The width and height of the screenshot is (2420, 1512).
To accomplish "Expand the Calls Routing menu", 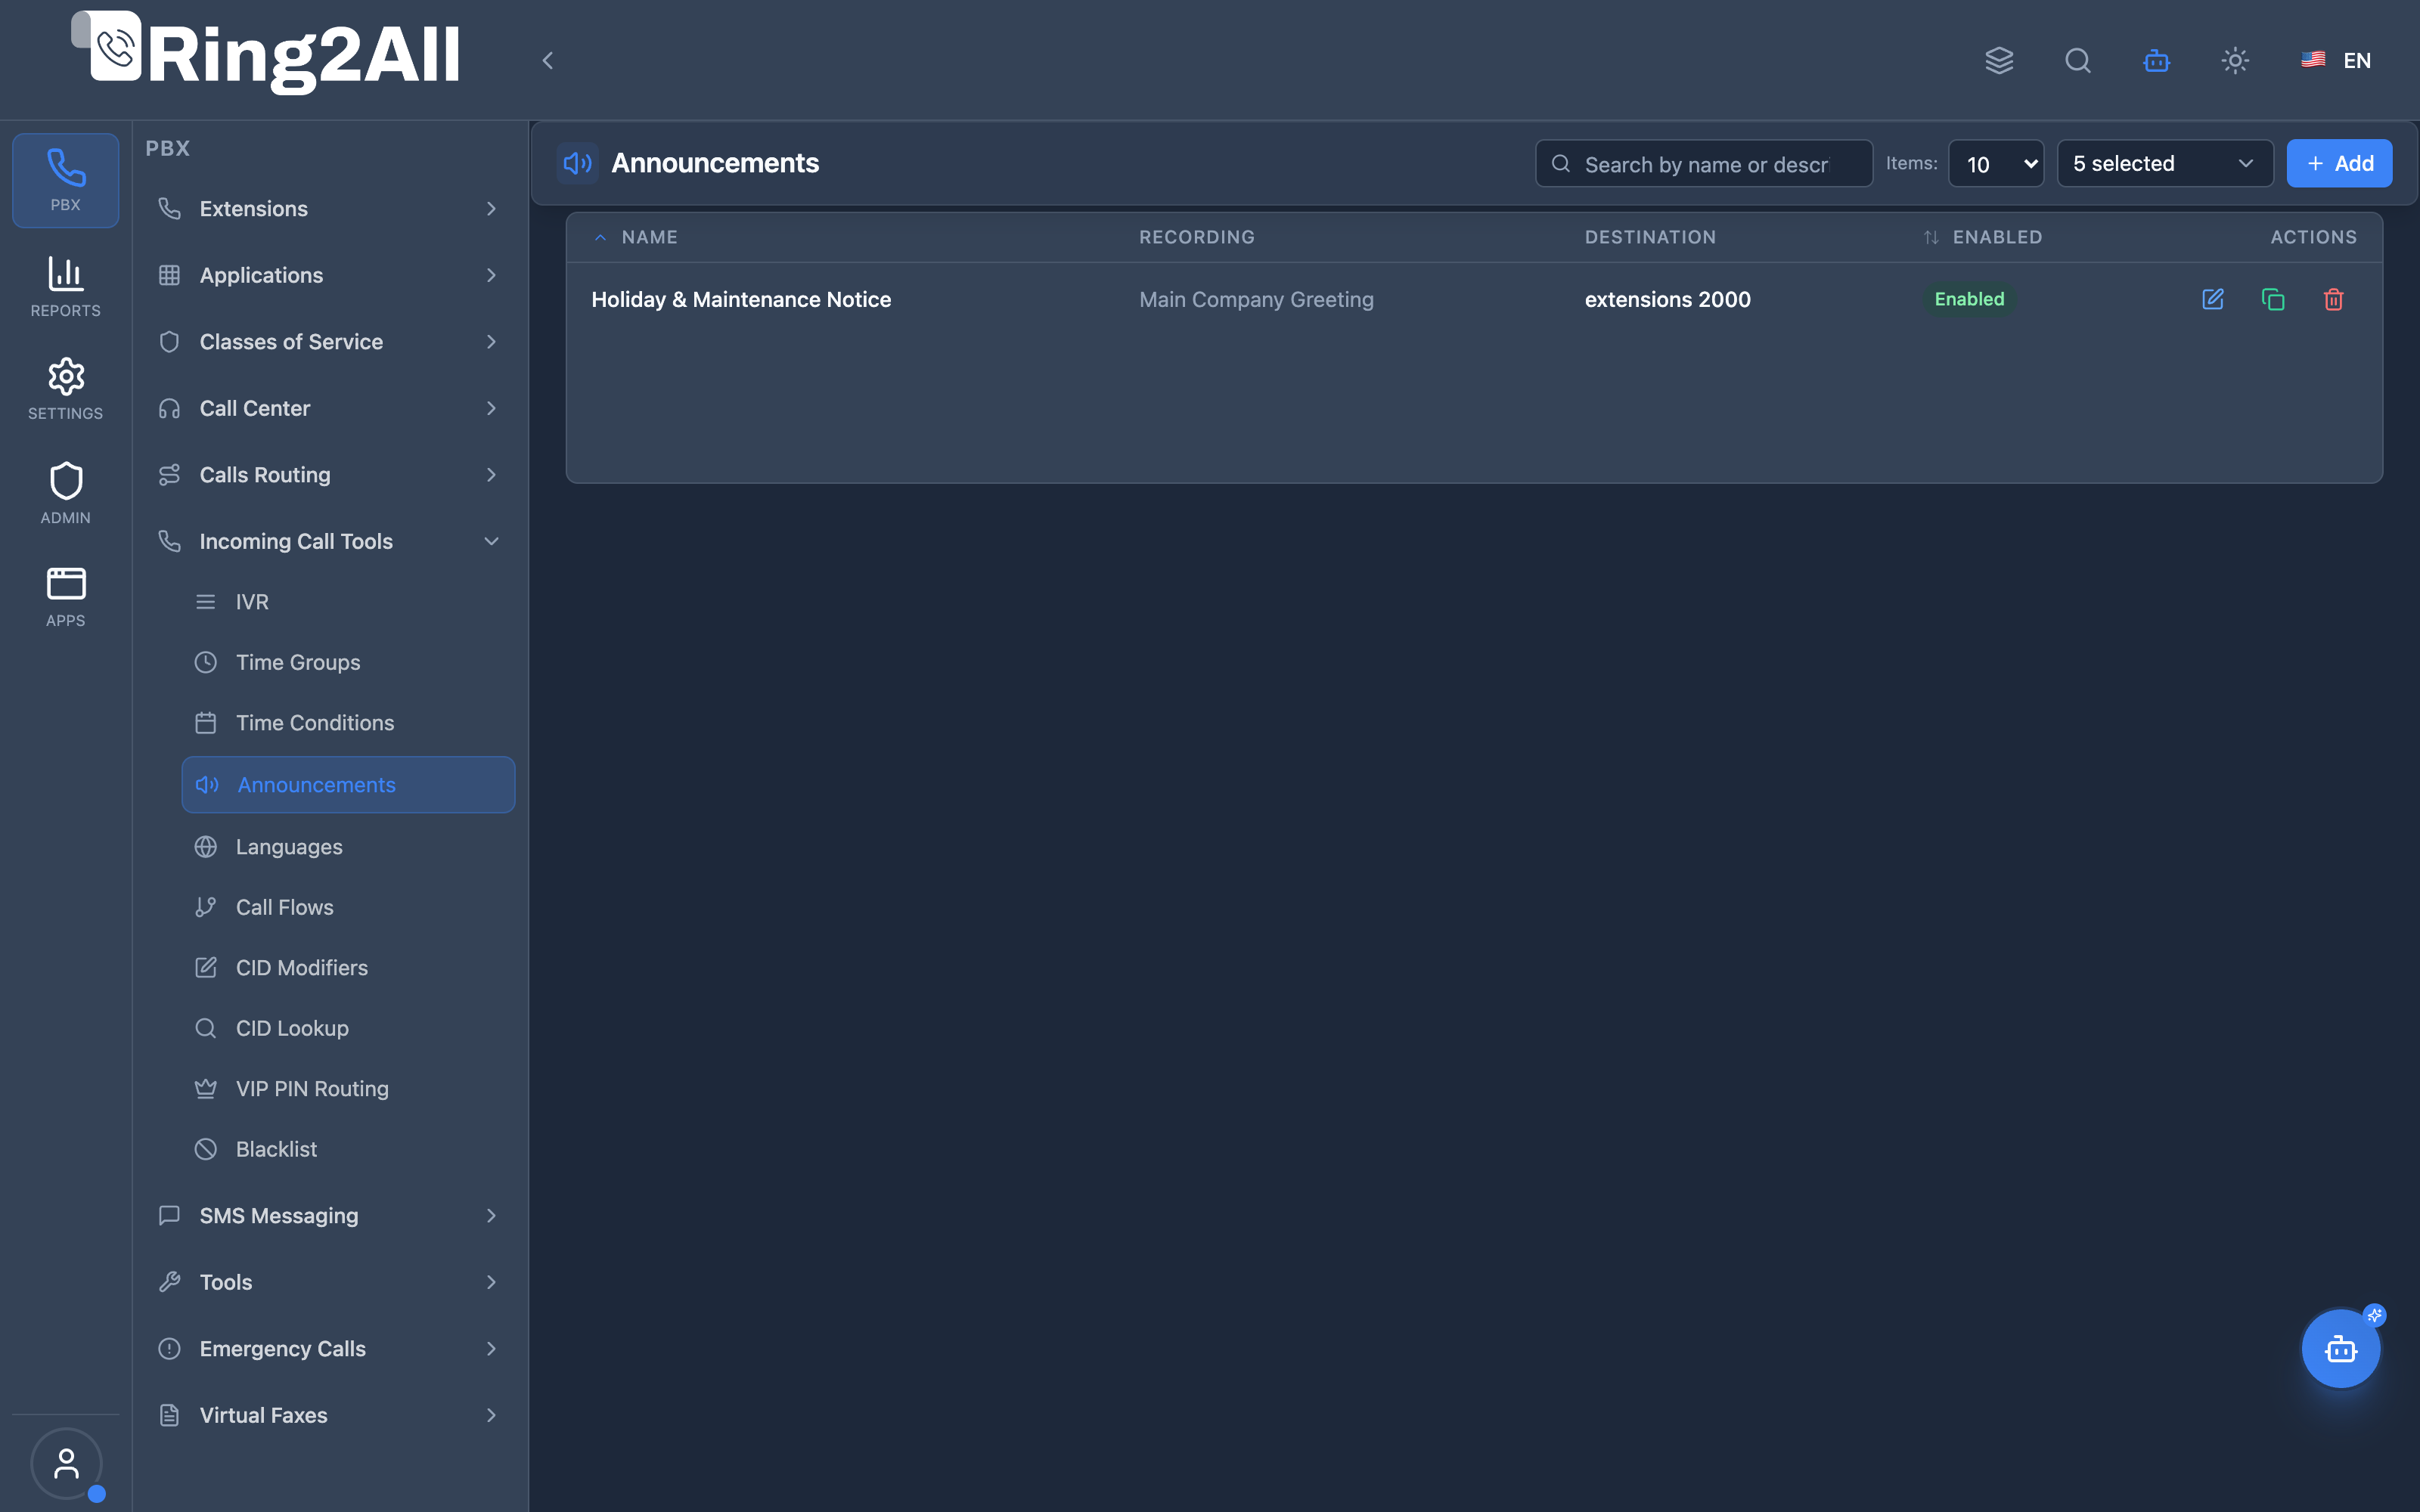I will [329, 474].
